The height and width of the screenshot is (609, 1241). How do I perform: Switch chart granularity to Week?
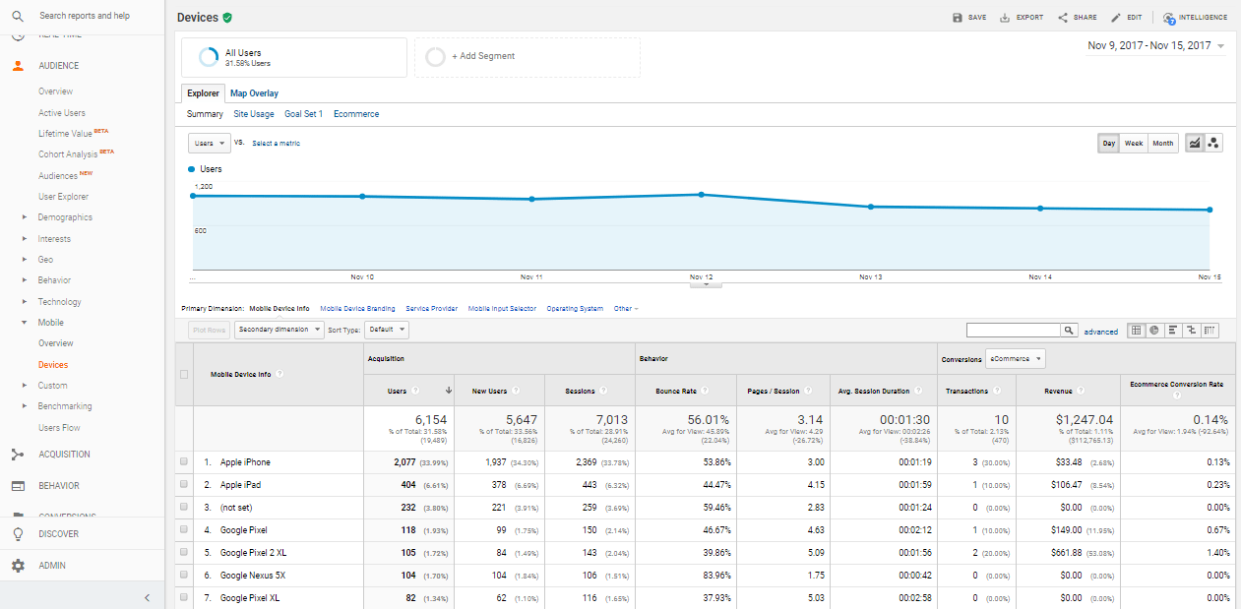[x=1134, y=144]
